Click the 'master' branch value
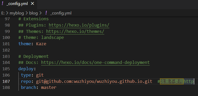The width and height of the screenshot is (198, 96). (x=49, y=87)
